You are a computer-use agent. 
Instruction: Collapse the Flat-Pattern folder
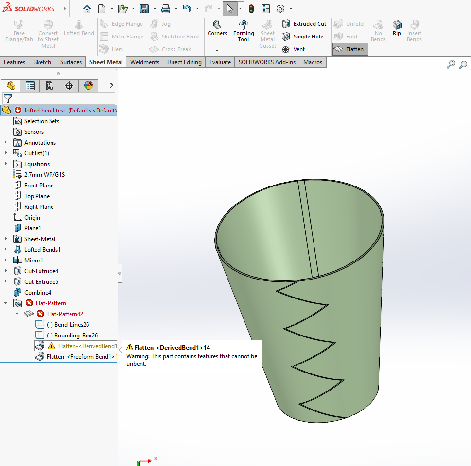pos(6,303)
